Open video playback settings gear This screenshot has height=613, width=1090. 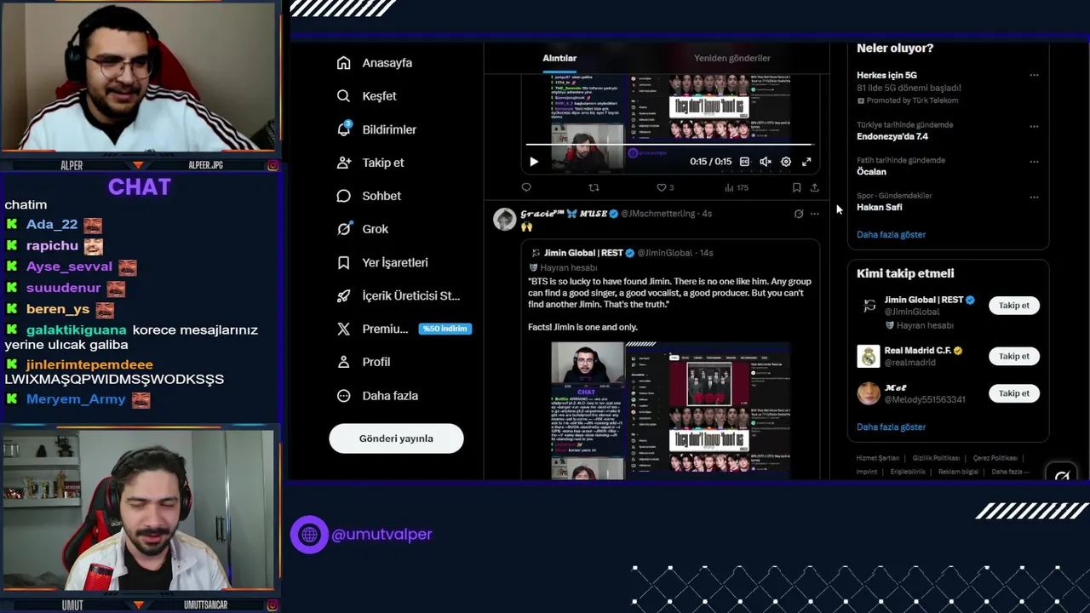(x=786, y=162)
